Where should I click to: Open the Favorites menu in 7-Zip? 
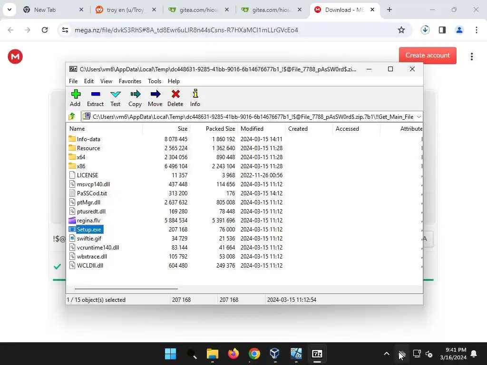(x=130, y=81)
